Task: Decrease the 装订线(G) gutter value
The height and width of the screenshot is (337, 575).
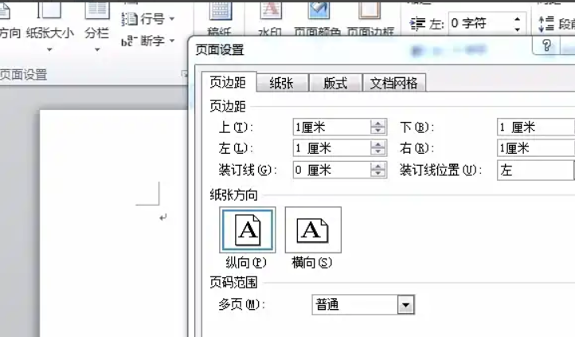Action: coord(377,174)
